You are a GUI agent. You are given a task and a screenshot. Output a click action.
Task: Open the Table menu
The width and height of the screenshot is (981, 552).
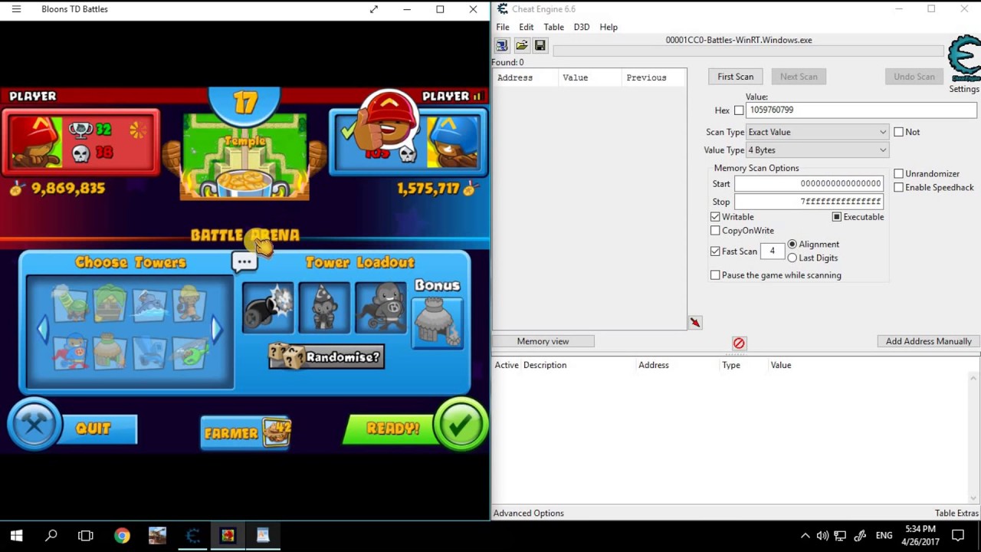553,27
